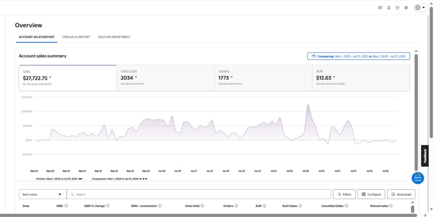Click the Orders column info icon
This screenshot has height=217, width=434.
click(x=236, y=205)
